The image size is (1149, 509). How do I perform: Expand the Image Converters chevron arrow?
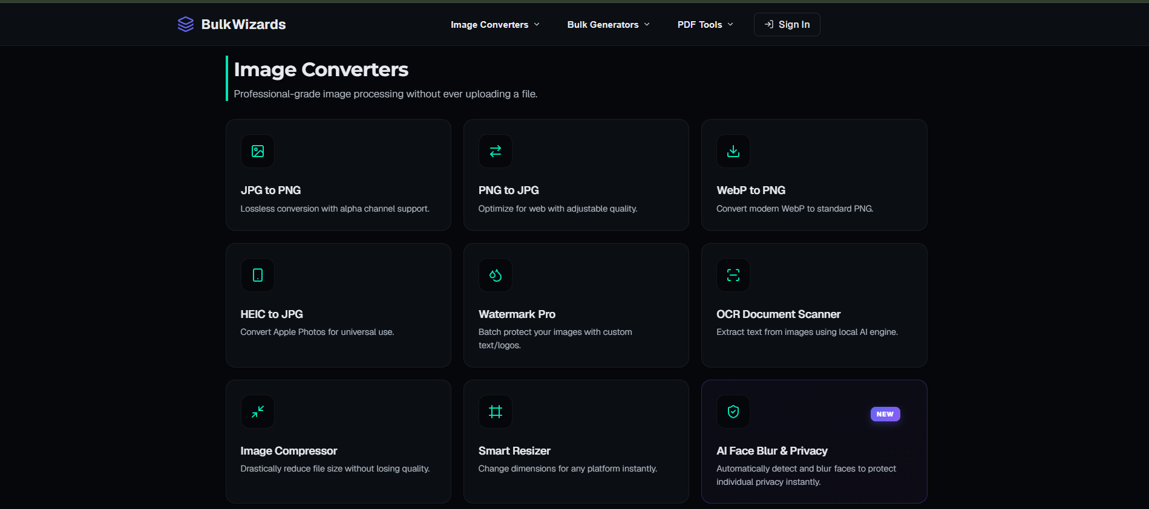pos(537,25)
